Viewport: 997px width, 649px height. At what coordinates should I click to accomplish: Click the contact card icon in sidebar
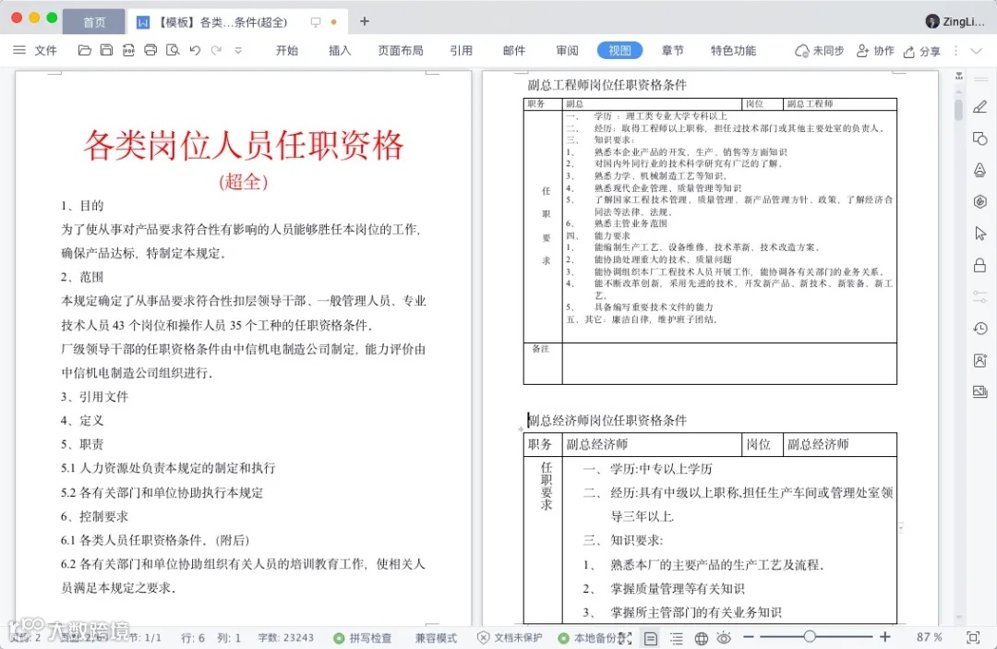point(979,360)
